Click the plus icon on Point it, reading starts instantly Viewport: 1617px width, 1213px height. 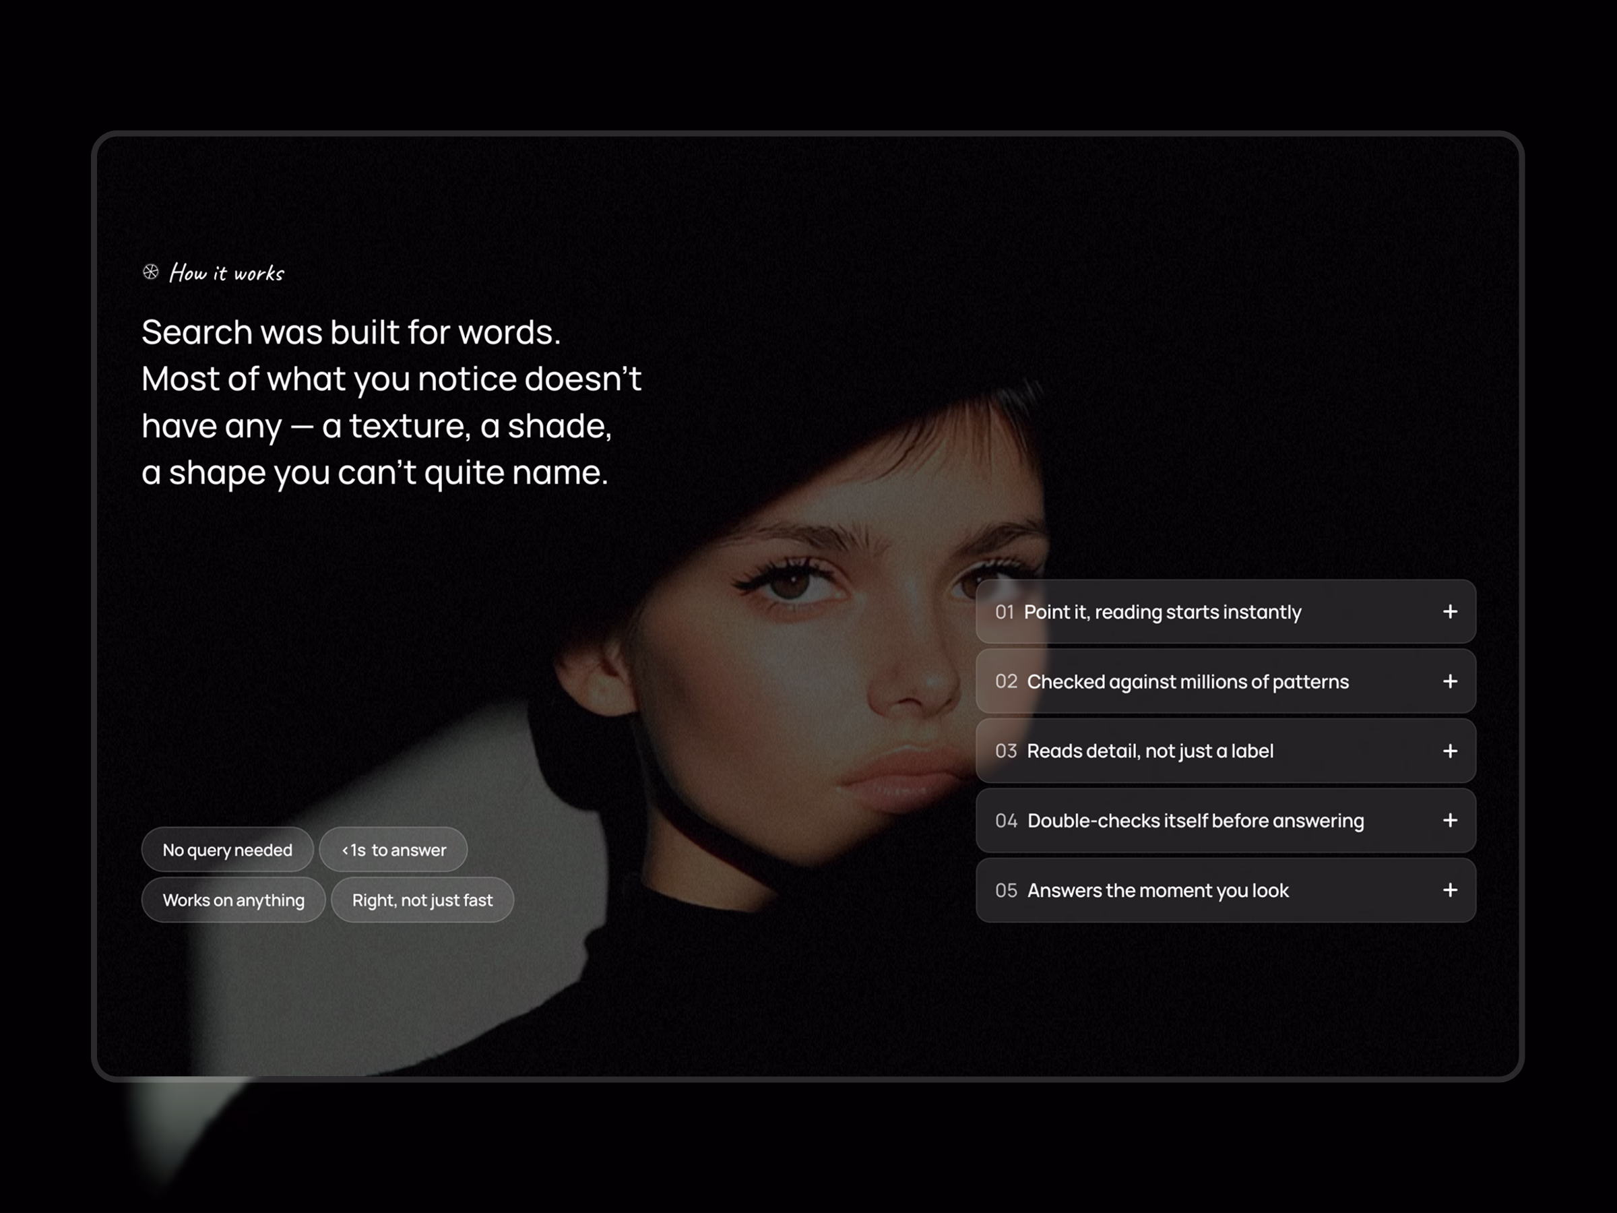click(x=1450, y=611)
